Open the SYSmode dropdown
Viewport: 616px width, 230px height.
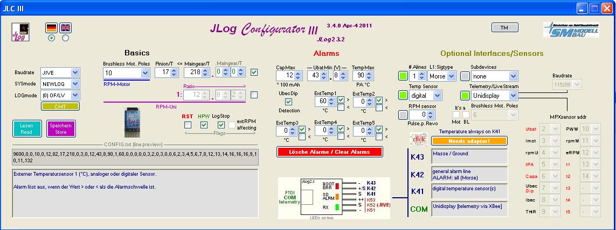74,83
